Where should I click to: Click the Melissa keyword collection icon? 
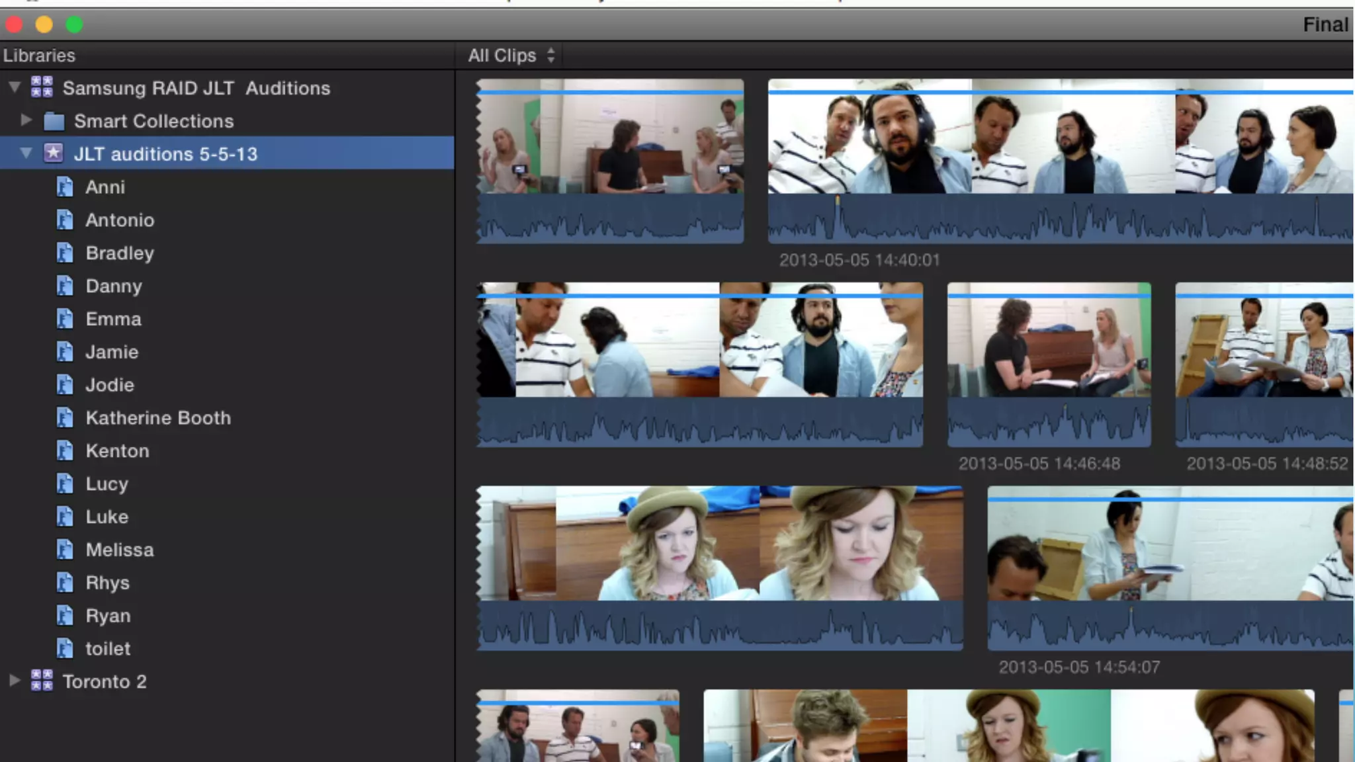pos(64,550)
